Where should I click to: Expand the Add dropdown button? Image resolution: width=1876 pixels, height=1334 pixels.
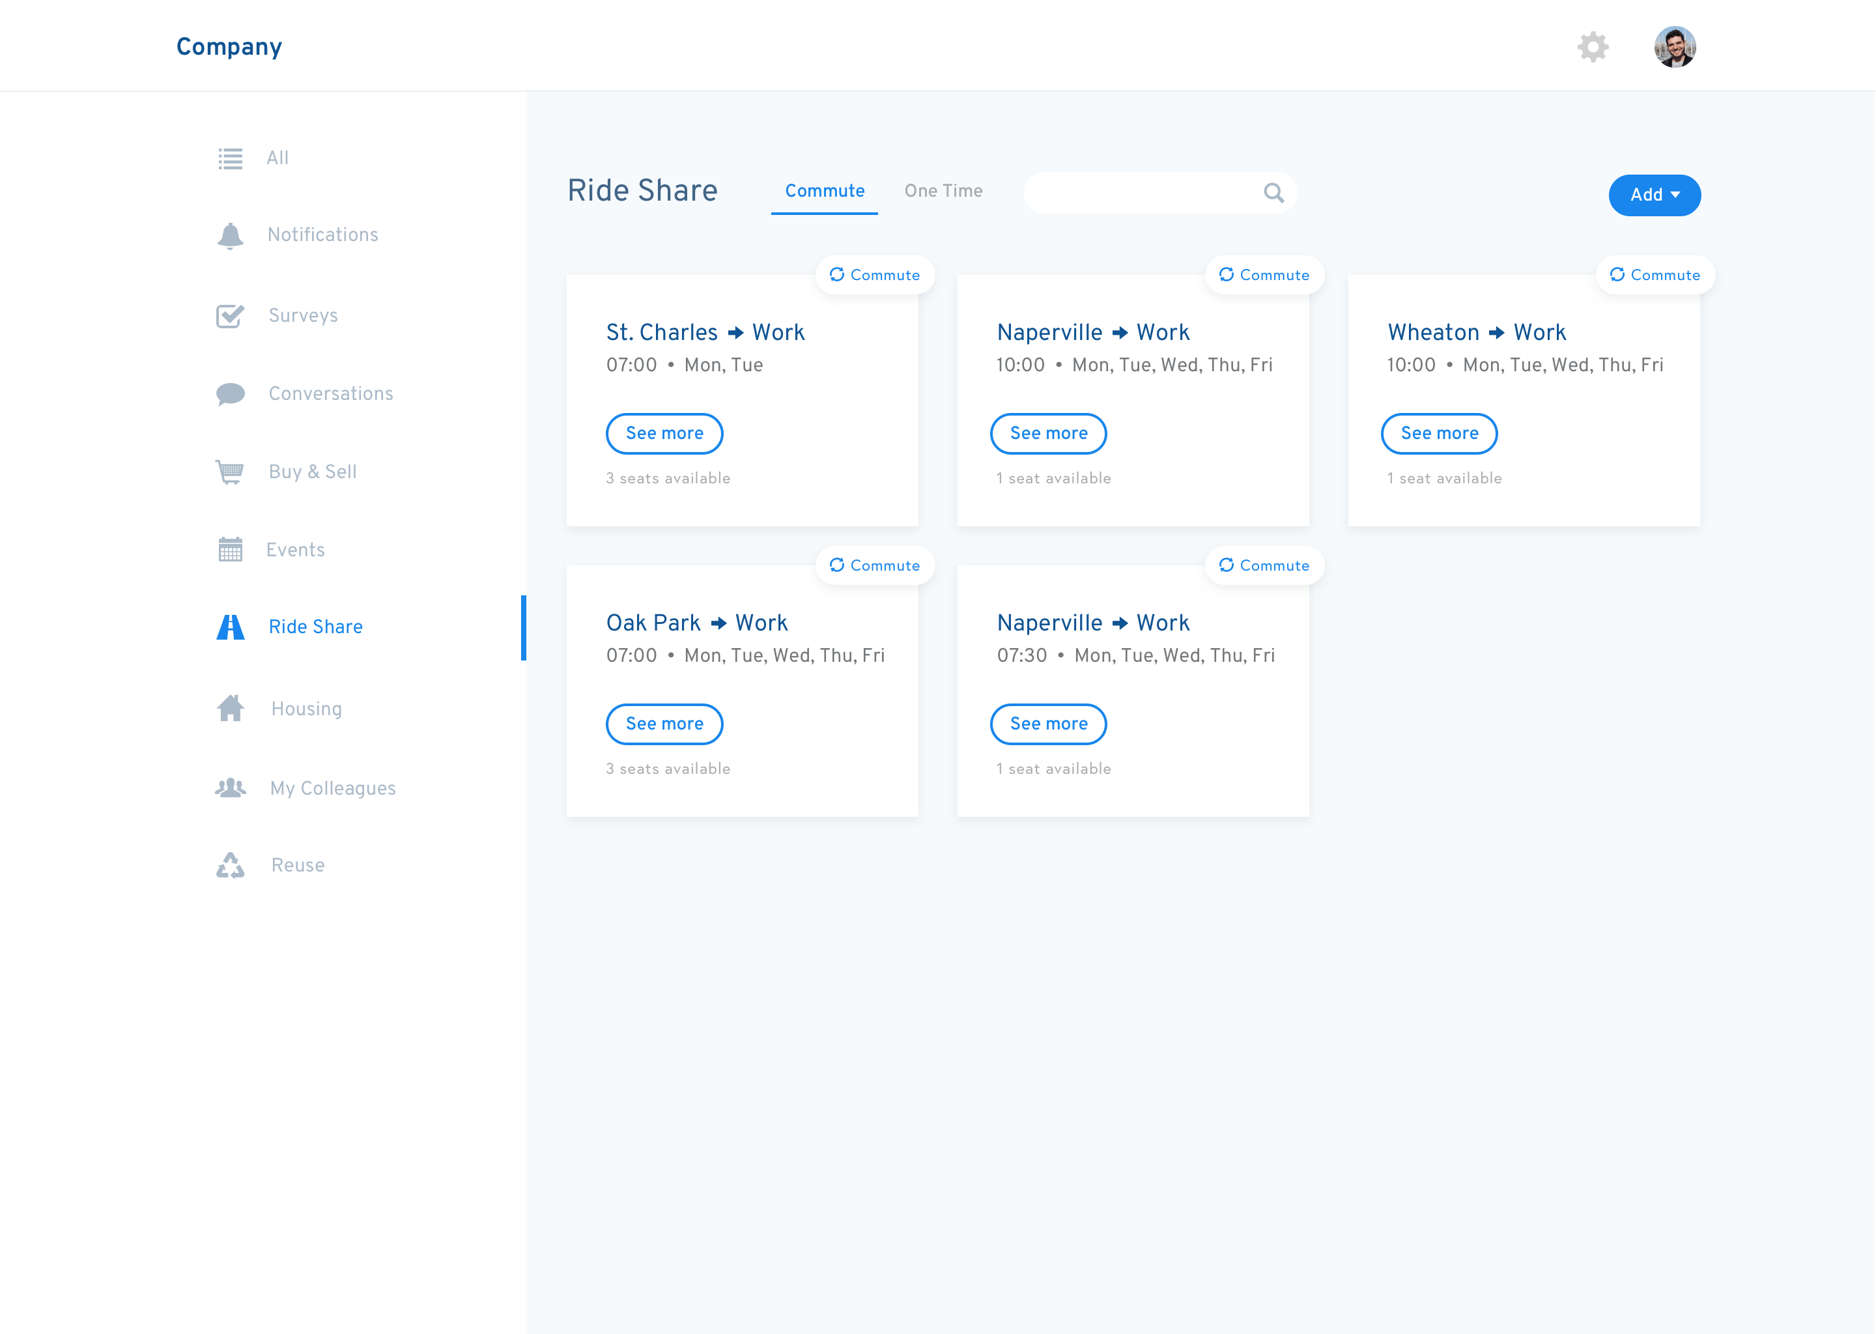coord(1653,195)
